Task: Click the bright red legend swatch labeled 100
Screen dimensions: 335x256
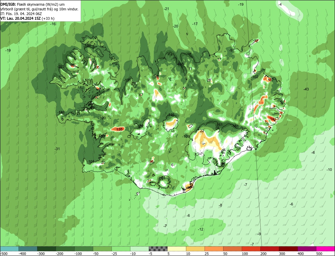Action: tap(251, 249)
